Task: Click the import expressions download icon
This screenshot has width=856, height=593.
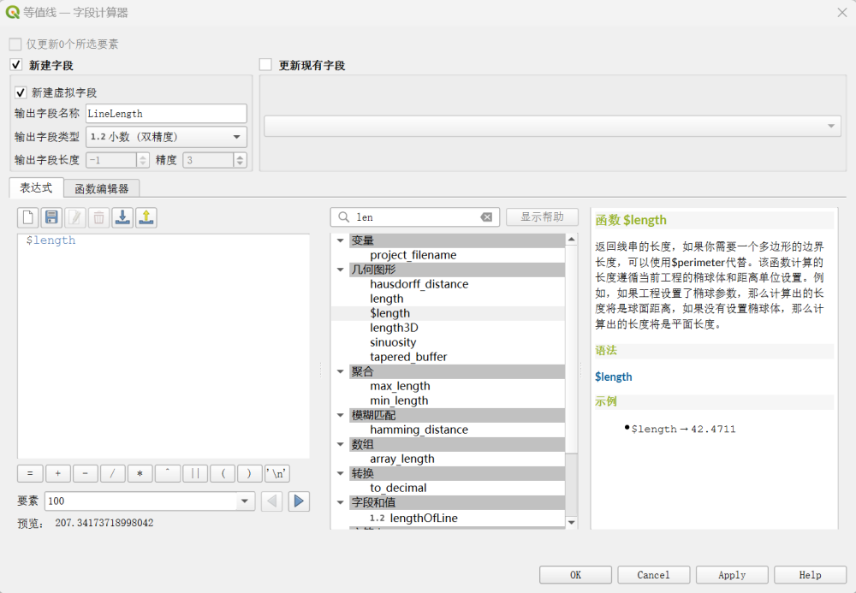Action: coord(122,217)
